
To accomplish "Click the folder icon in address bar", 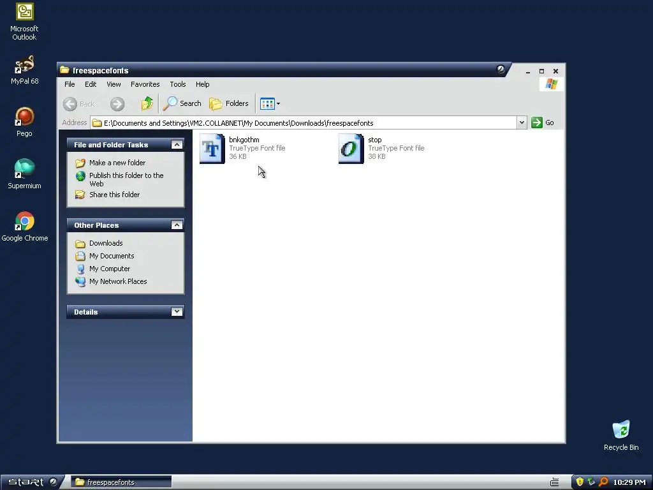I will click(97, 123).
